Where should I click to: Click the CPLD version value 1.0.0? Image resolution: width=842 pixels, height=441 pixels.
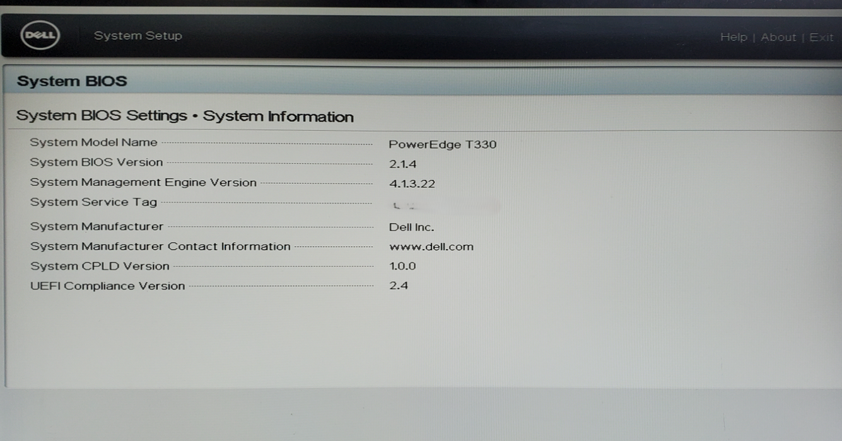(402, 266)
